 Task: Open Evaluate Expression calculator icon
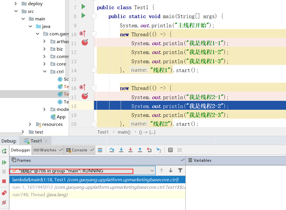pyautogui.click(x=170, y=150)
